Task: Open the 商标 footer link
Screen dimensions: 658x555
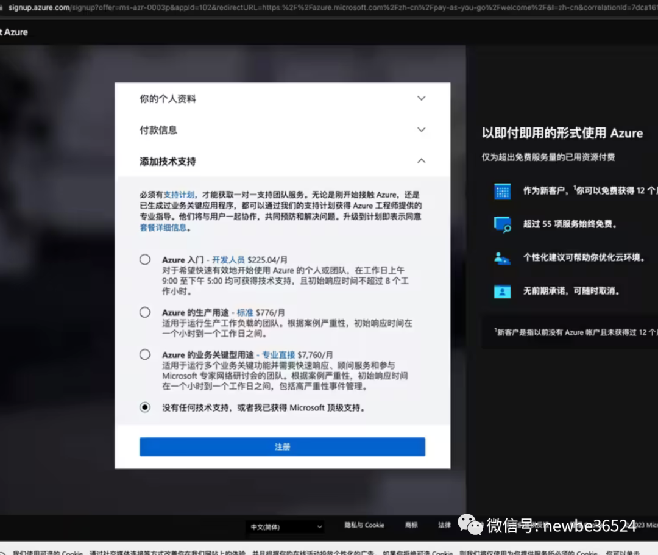Action: [411, 525]
